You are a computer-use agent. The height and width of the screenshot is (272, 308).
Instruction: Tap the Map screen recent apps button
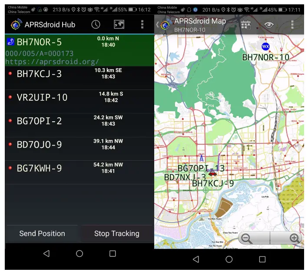coord(262,259)
